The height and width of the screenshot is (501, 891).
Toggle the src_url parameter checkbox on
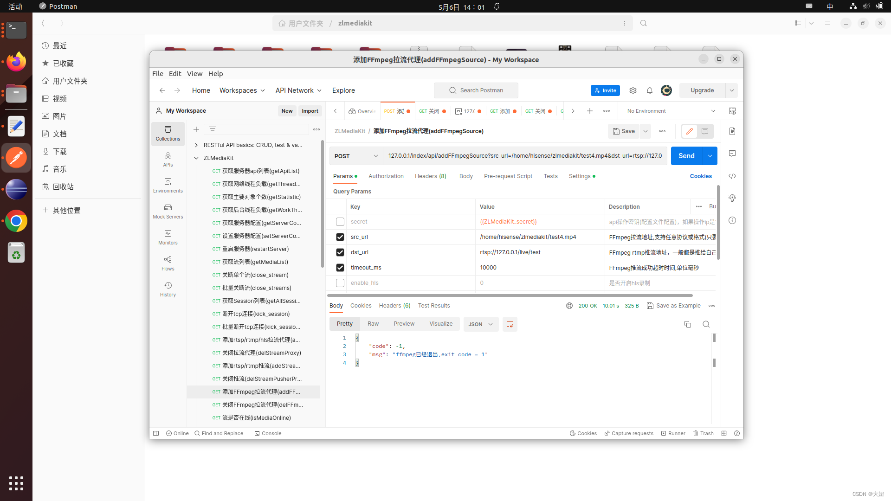(x=341, y=237)
